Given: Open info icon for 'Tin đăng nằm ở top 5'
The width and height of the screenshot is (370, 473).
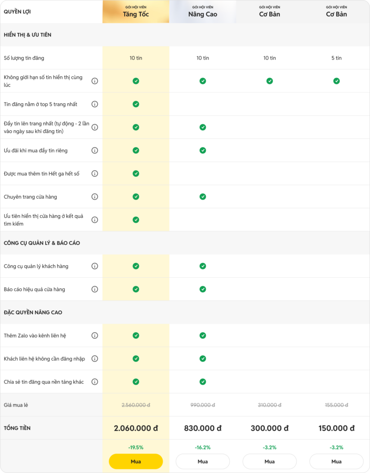Looking at the screenshot, I should pyautogui.click(x=95, y=104).
